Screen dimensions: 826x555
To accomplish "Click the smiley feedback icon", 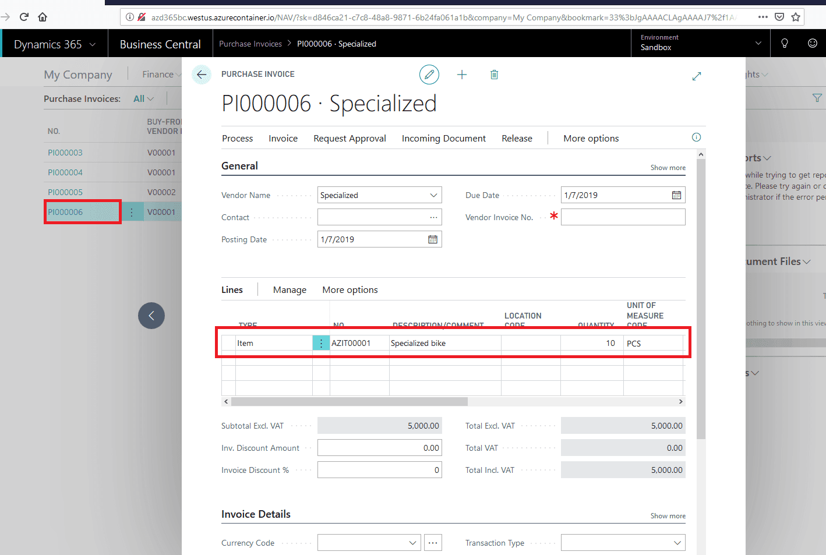I will coord(813,43).
